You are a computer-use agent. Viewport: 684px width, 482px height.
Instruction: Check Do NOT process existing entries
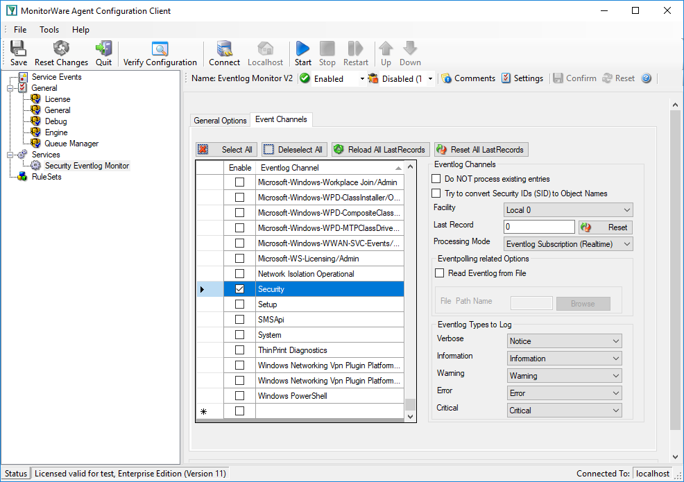click(x=436, y=178)
